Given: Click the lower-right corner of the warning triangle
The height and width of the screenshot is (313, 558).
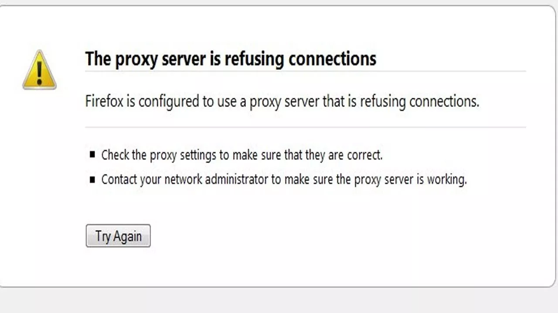Looking at the screenshot, I should (x=55, y=87).
